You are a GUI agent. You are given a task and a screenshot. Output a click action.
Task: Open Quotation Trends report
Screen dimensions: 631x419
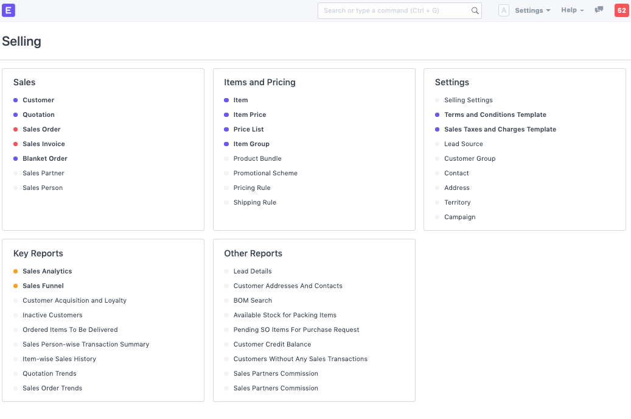tap(49, 373)
